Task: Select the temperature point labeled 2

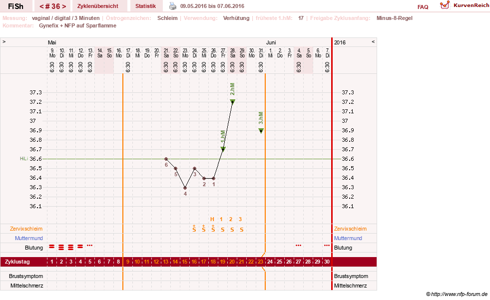Action: (204, 178)
